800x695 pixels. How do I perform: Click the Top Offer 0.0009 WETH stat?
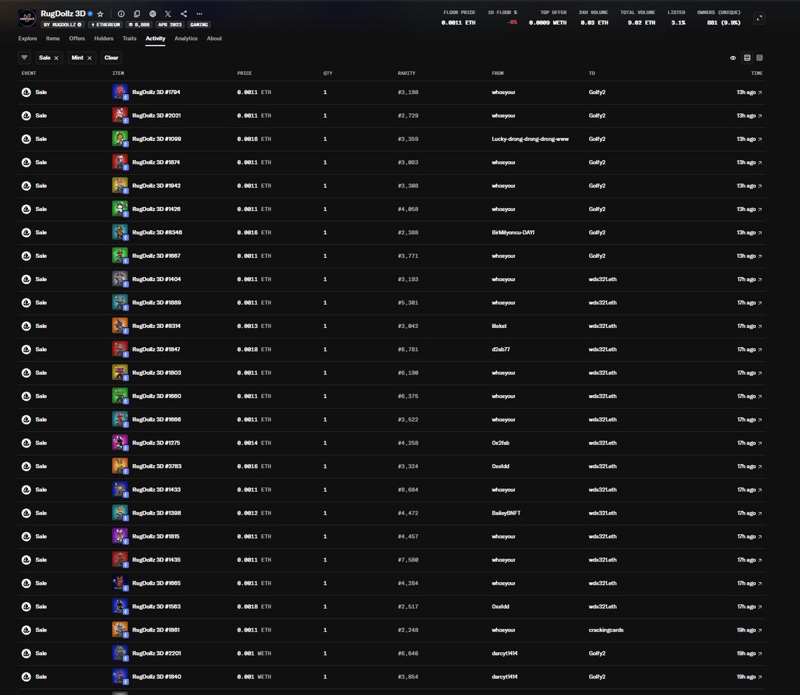[x=547, y=18]
